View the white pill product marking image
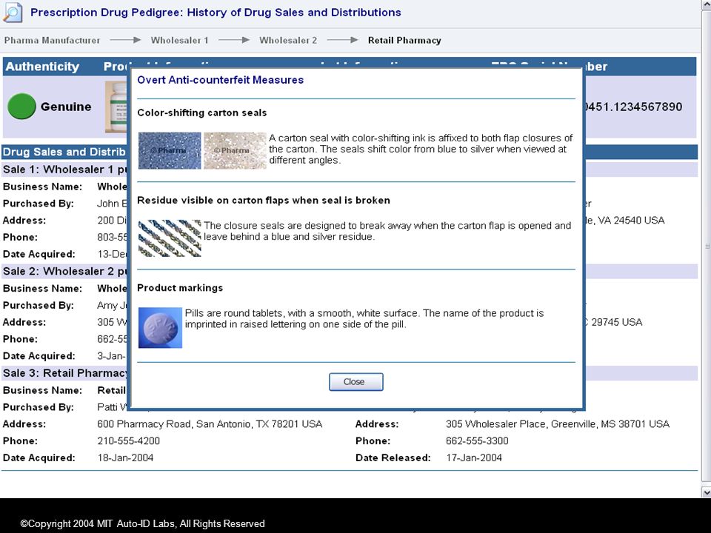 point(160,328)
